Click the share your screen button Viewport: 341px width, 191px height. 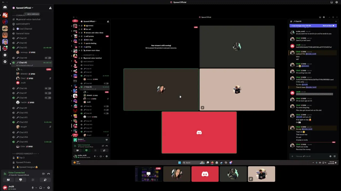(21, 180)
